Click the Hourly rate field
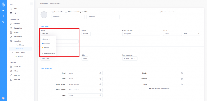Screen dimensions: 207x101 click(x=141, y=34)
